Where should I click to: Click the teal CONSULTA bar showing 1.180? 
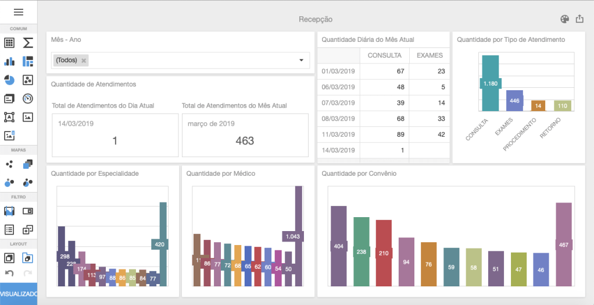(x=490, y=83)
